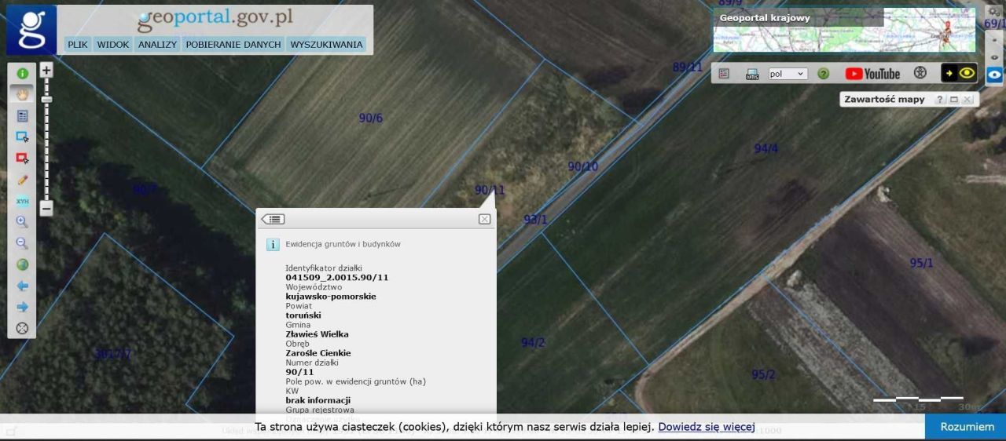Open help with green question mark

pos(823,74)
